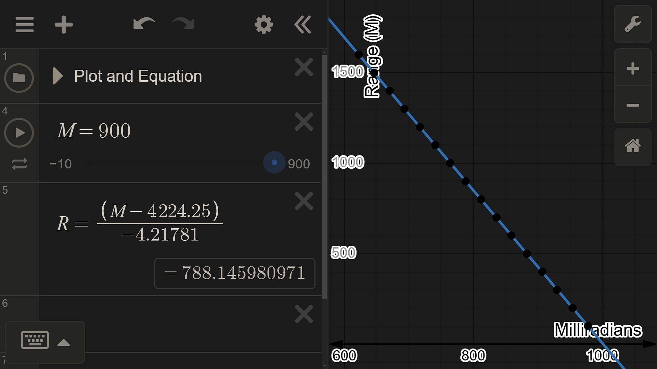
Task: Click the home icon
Action: click(x=633, y=146)
